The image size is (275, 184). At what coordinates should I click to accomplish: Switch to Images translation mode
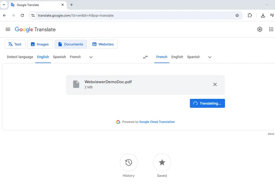coord(40,44)
